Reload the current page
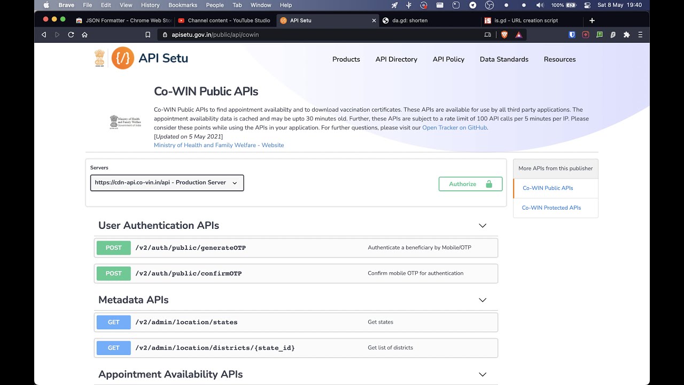This screenshot has width=684, height=385. coord(71,35)
